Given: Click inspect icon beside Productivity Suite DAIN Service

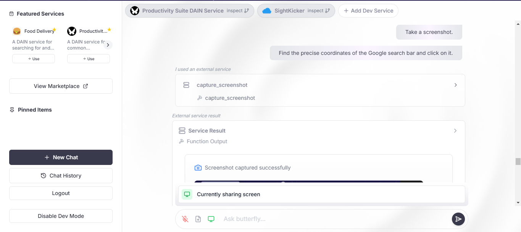Looking at the screenshot, I should [x=247, y=11].
